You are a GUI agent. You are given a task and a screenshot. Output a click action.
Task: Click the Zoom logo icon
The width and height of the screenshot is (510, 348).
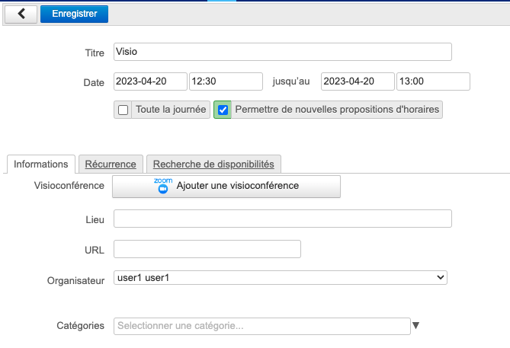tap(162, 186)
